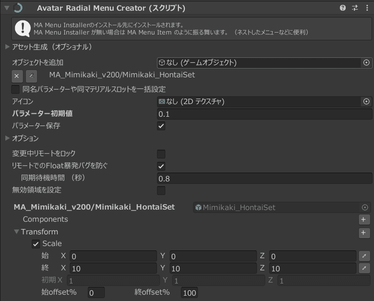Click the pencil edit button beside X
The height and width of the screenshot is (301, 374).
click(x=32, y=76)
